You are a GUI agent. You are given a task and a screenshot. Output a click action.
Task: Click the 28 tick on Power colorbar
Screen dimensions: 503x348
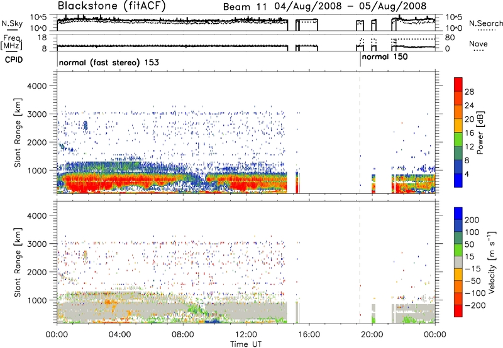point(469,92)
